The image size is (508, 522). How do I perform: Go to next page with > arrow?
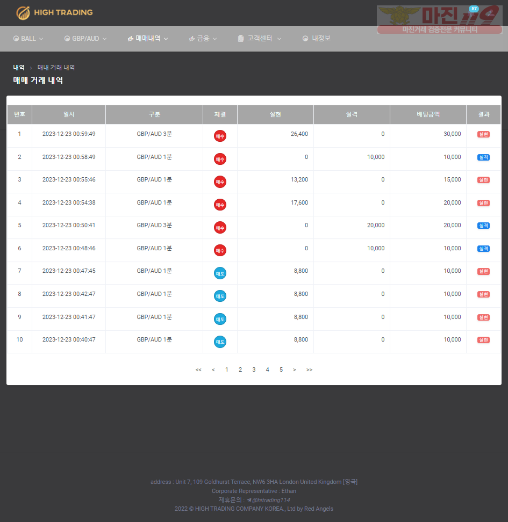(295, 369)
